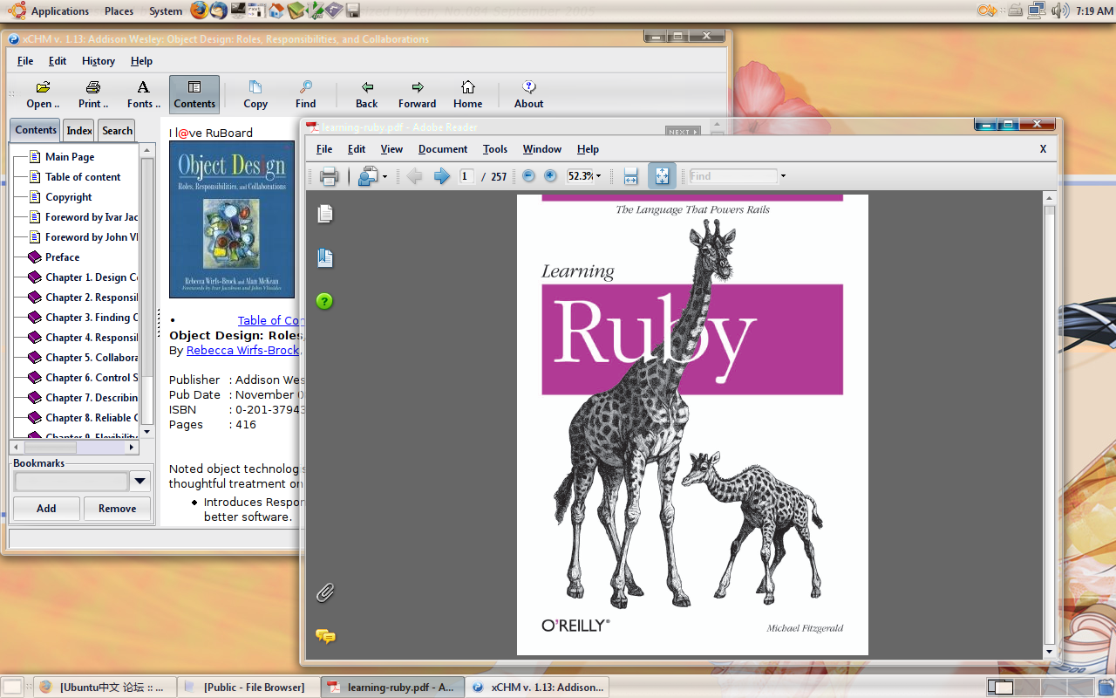Select Main Page in the contents tree
Image resolution: width=1116 pixels, height=698 pixels.
click(70, 157)
